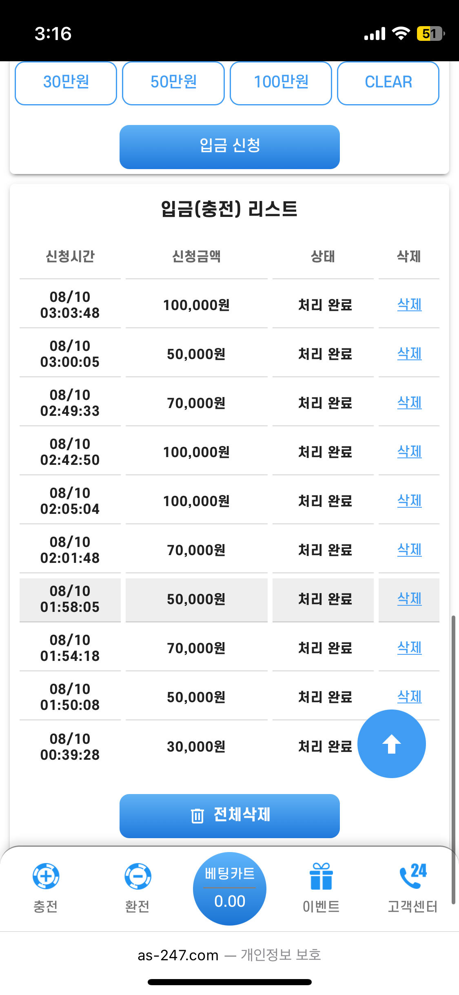Open the 베팅카트 circle showing 0.00
The width and height of the screenshot is (459, 995).
(x=229, y=888)
